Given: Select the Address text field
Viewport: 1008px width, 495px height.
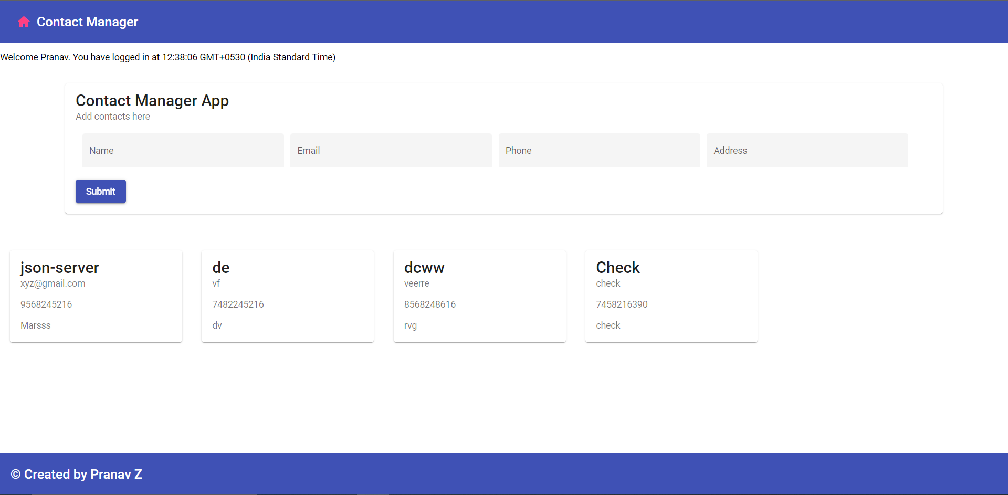Looking at the screenshot, I should [807, 151].
